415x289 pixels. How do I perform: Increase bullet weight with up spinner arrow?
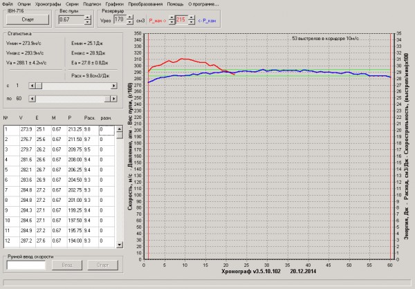88,17
